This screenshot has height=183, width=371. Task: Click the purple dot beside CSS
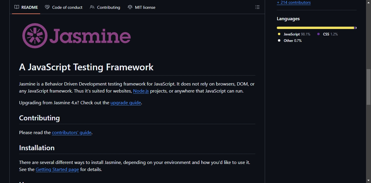[x=318, y=34]
